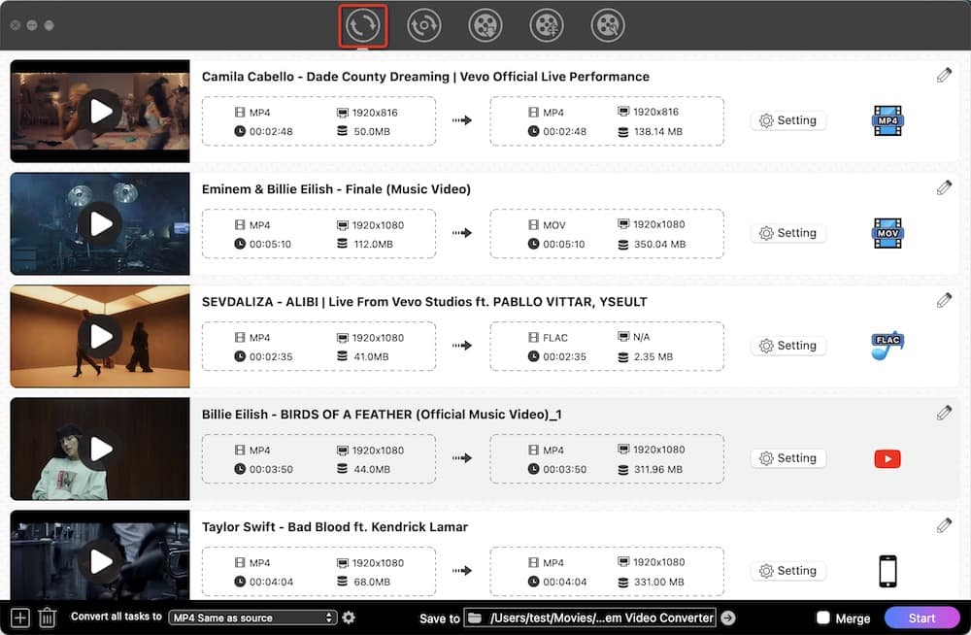Image resolution: width=971 pixels, height=635 pixels.
Task: Click Start to begin converting all tasks
Action: (x=922, y=618)
